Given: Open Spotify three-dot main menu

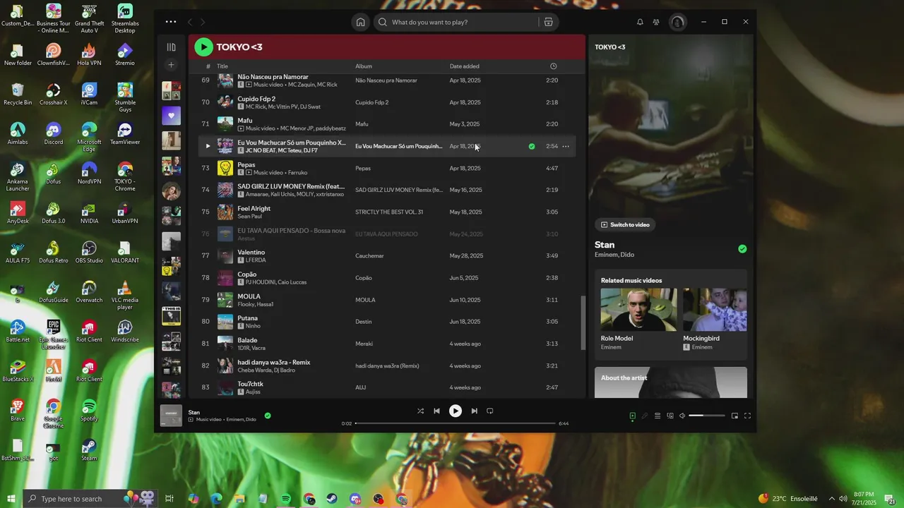Looking at the screenshot, I should tap(171, 22).
